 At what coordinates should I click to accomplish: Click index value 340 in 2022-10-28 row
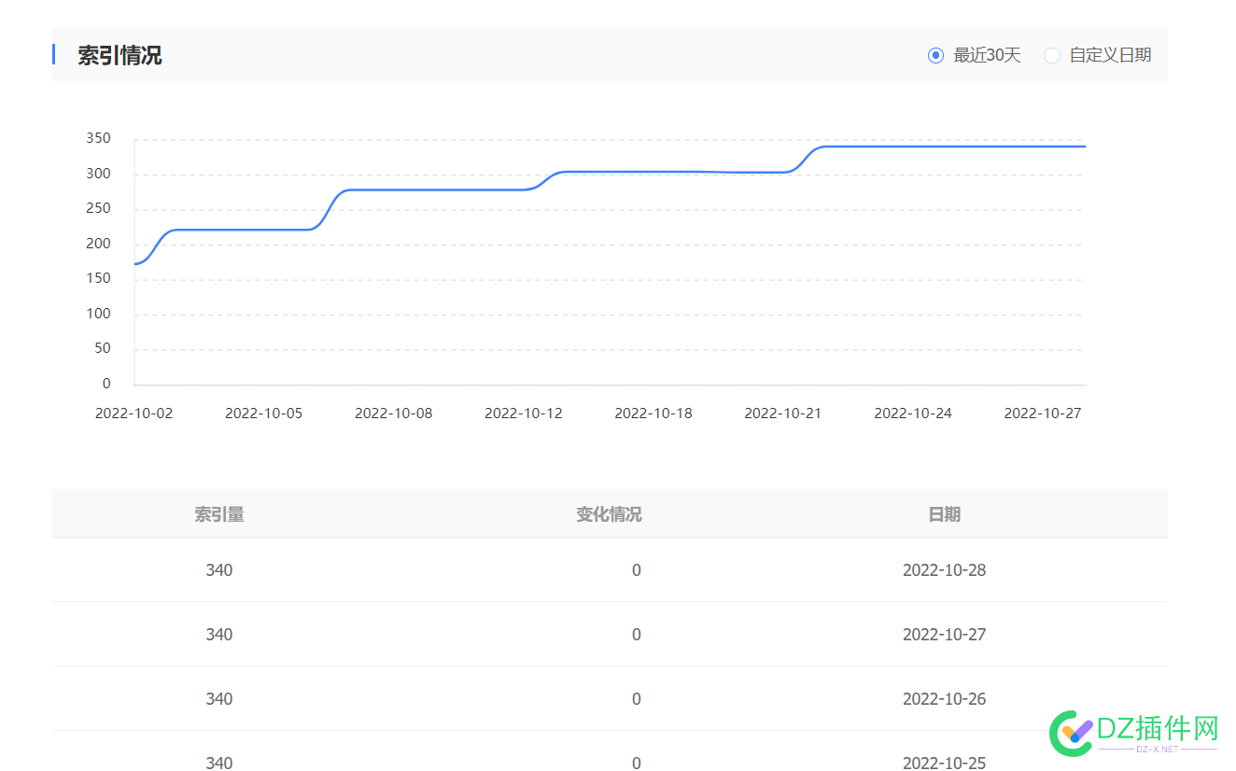pyautogui.click(x=219, y=569)
